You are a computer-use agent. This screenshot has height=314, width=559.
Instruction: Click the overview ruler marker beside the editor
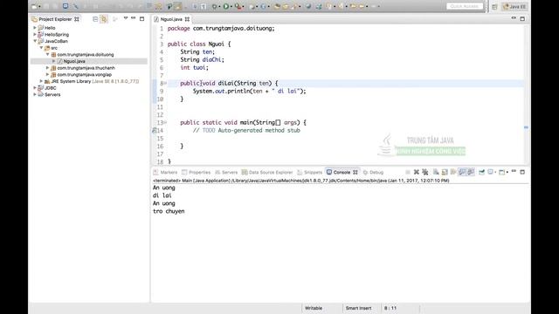pyautogui.click(x=526, y=127)
